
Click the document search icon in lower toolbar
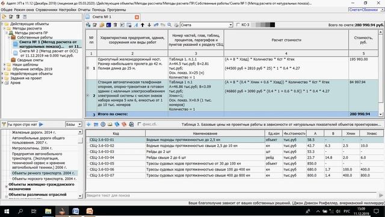(x=131, y=124)
